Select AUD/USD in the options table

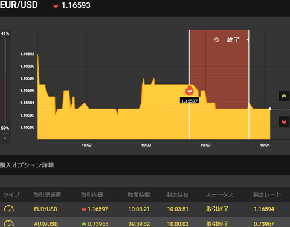[x=46, y=224]
